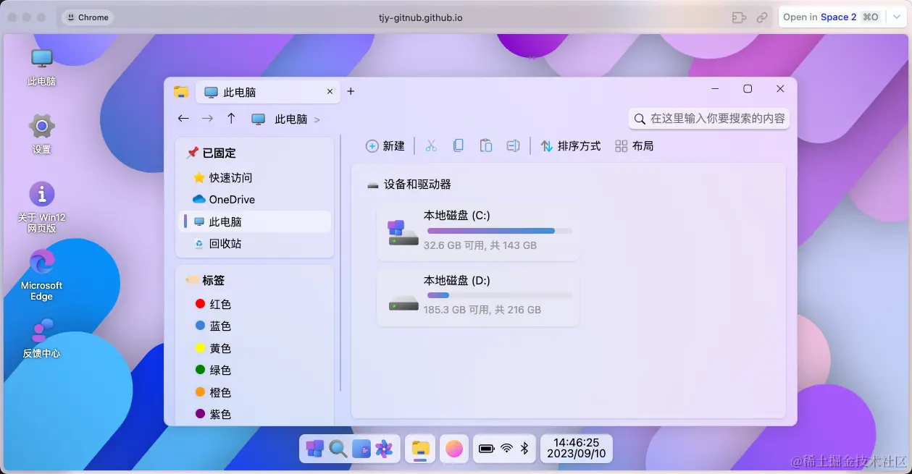912x474 pixels.
Task: Open 关于Win12网页版 desktop icon
Action: (x=42, y=207)
